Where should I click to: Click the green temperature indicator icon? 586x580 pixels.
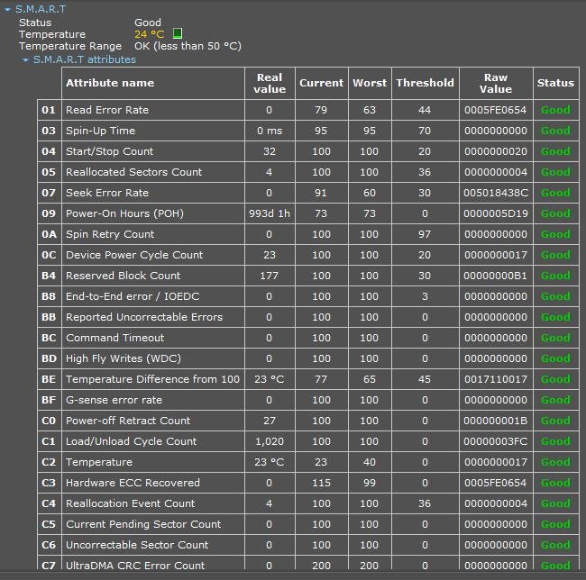coord(178,34)
